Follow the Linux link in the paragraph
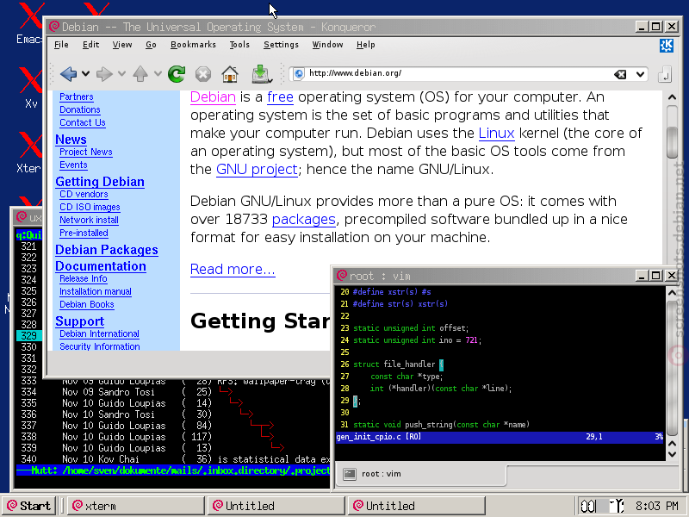 [x=496, y=134]
